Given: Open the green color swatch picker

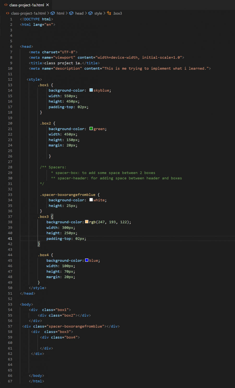Looking at the screenshot, I should pos(91,128).
